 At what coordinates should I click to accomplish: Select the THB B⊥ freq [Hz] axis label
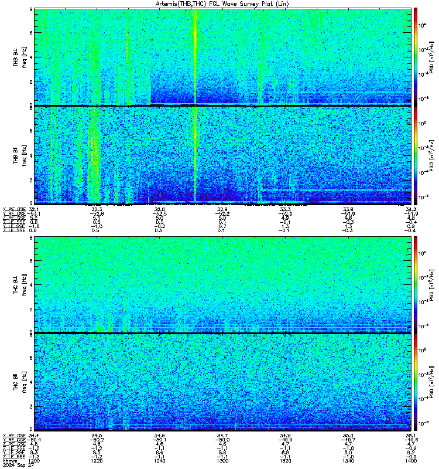20,57
